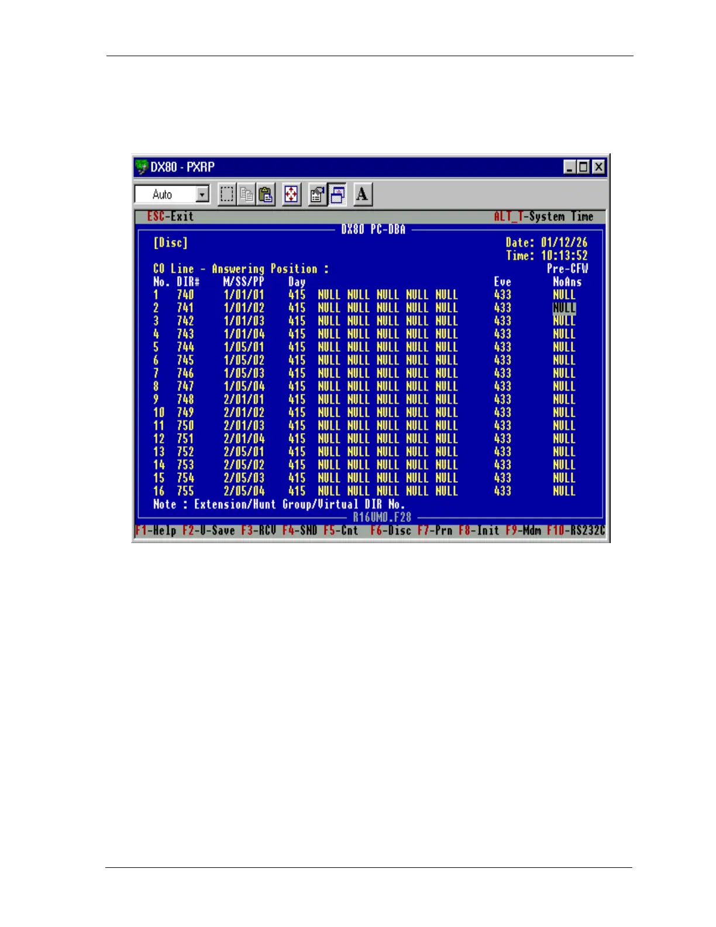Viewport: 716px width, 927px height.
Task: Click Eve value 433 in row 8
Action: (x=502, y=386)
